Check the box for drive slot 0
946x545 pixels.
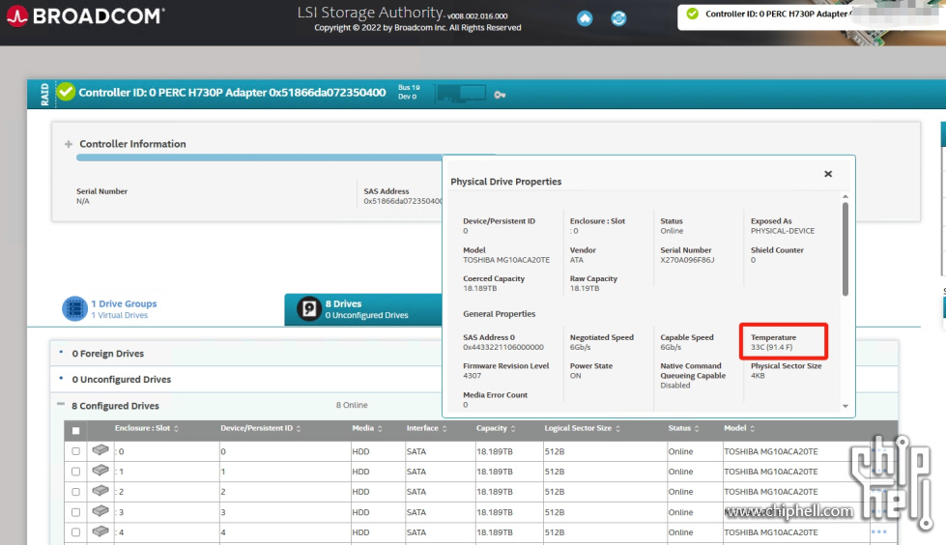(75, 451)
